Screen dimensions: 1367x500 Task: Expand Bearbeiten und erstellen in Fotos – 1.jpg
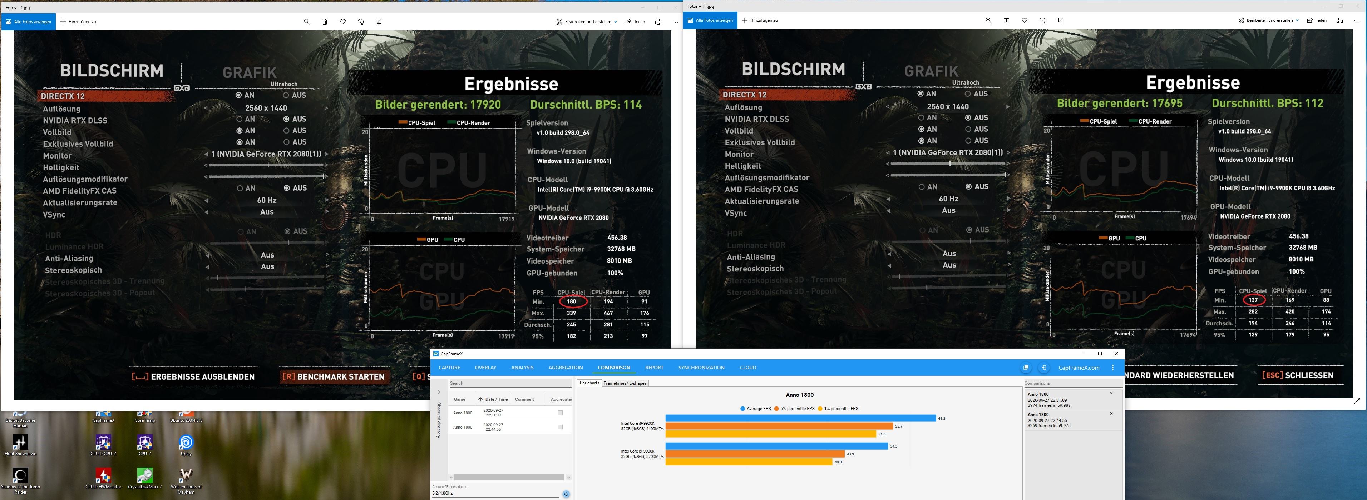pyautogui.click(x=587, y=22)
